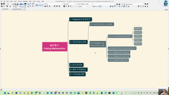Open the zoom percentage dropdown
Screen dimensions: 169x95
11,4
